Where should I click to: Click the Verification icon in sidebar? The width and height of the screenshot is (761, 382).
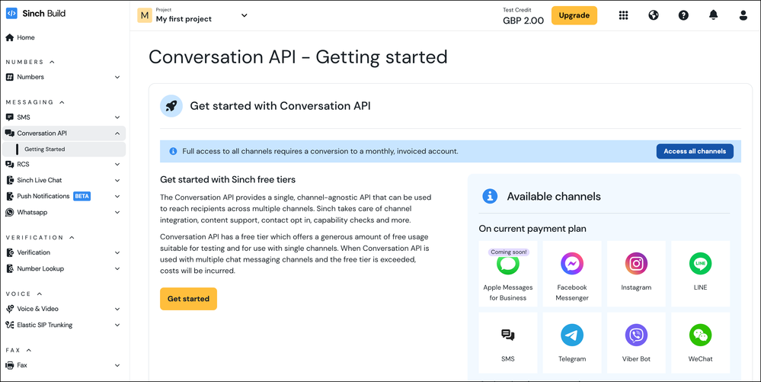point(10,252)
